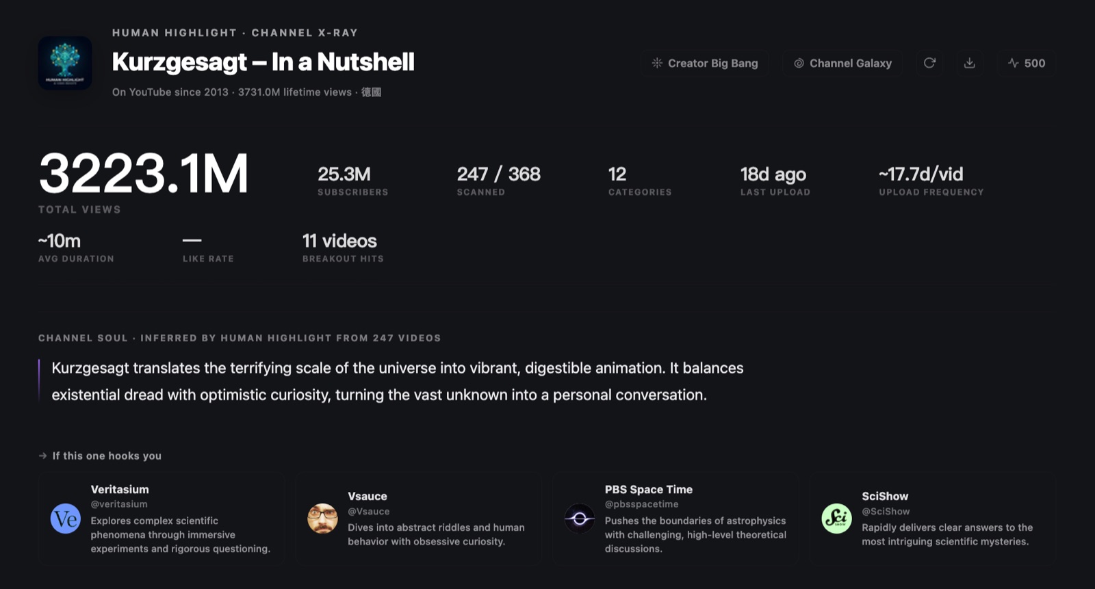Image resolution: width=1095 pixels, height=589 pixels.
Task: Click the PBS Space Time logo icon
Action: [x=580, y=519]
